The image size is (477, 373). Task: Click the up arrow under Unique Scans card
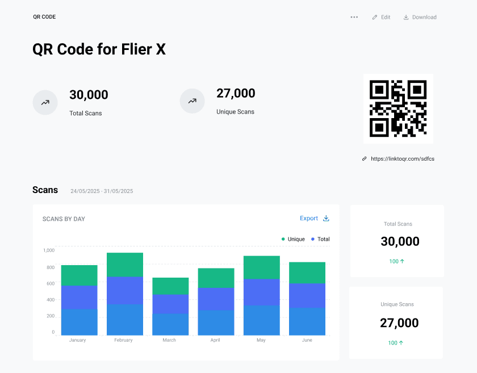click(x=401, y=342)
